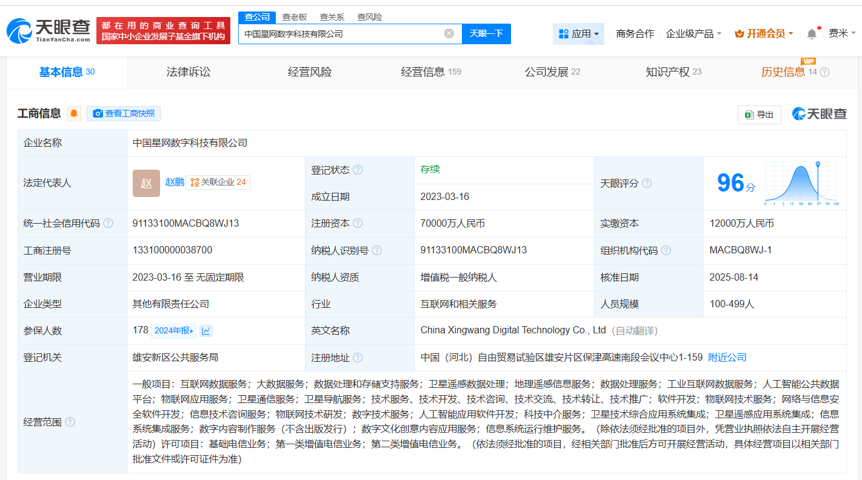Image resolution: width=862 pixels, height=480 pixels.
Task: 切换到知识产权标签页
Action: (669, 71)
